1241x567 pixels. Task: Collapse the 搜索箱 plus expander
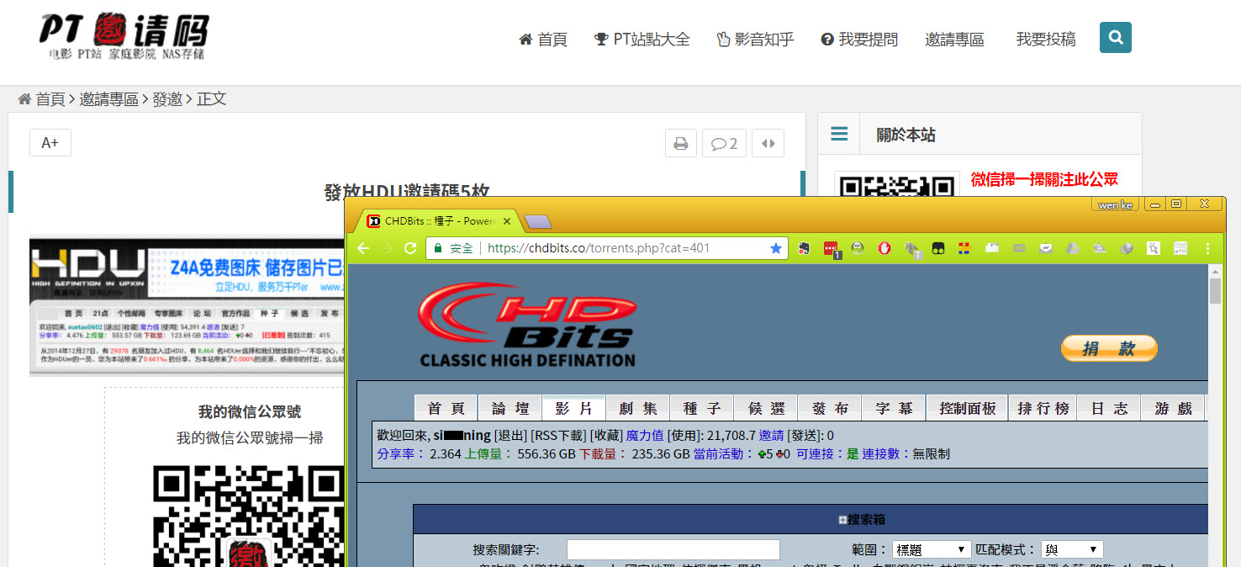coord(842,520)
